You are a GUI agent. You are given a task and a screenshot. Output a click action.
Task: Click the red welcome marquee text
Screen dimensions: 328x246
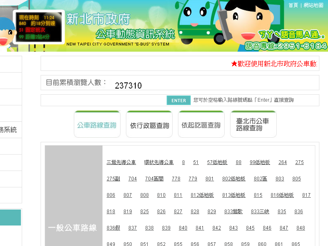tap(274, 64)
